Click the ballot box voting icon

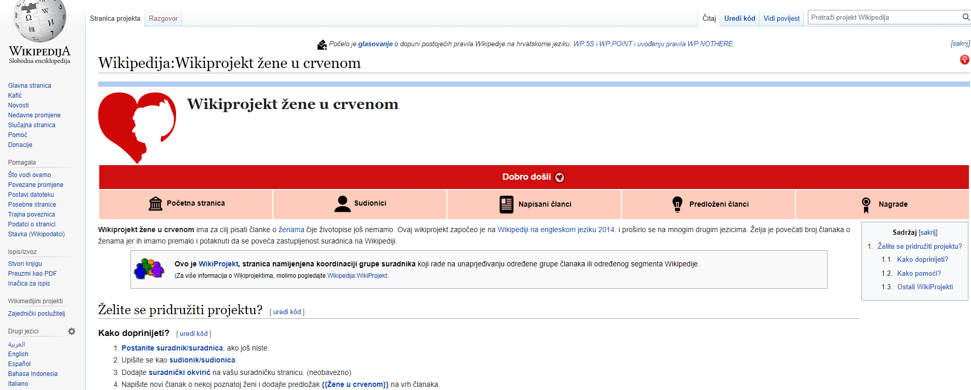click(322, 45)
